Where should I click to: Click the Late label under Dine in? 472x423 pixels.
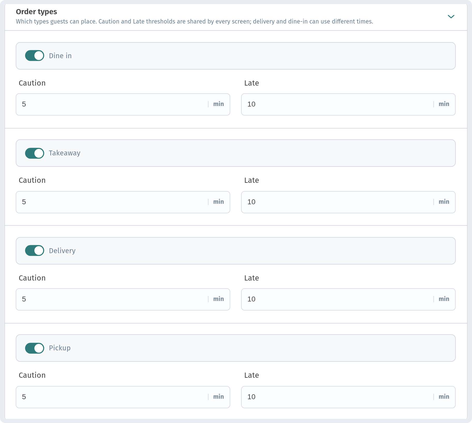[252, 83]
